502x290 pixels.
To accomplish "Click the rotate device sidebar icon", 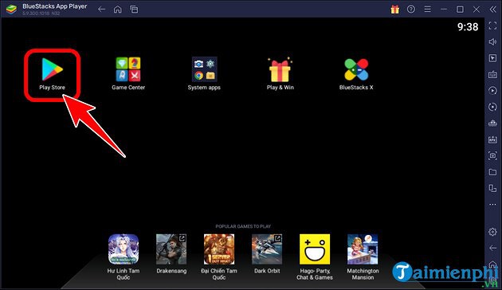I will coord(492,188).
